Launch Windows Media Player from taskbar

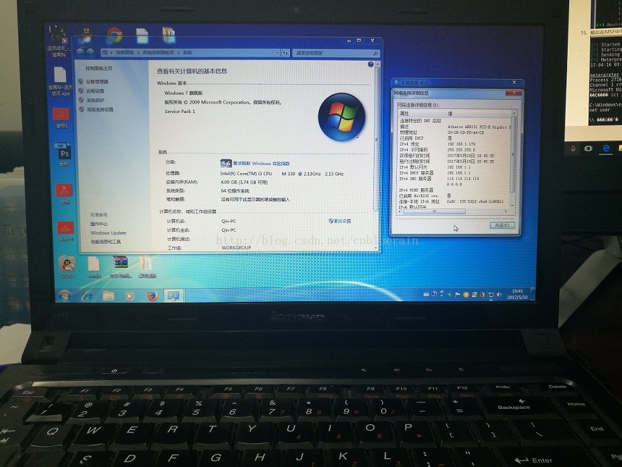(129, 296)
